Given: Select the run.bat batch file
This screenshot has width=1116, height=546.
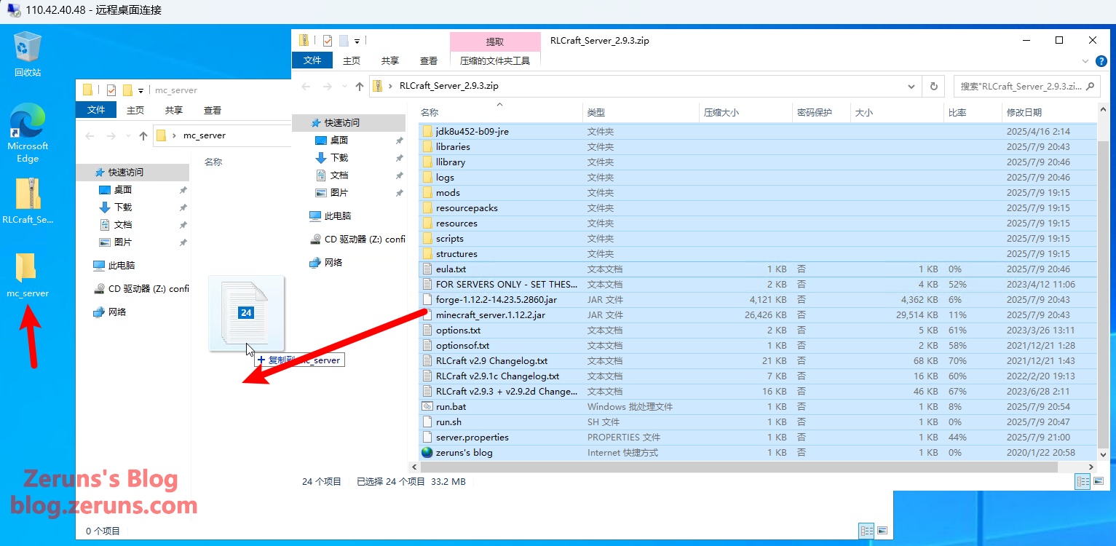Looking at the screenshot, I should click(452, 407).
